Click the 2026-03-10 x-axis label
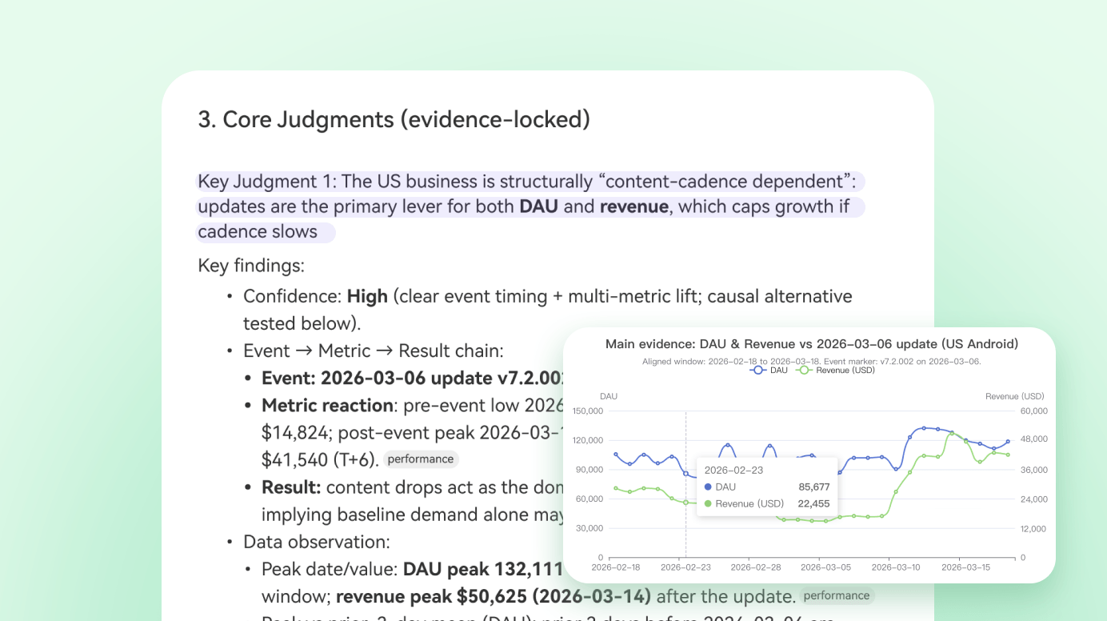This screenshot has height=621, width=1107. click(x=895, y=567)
